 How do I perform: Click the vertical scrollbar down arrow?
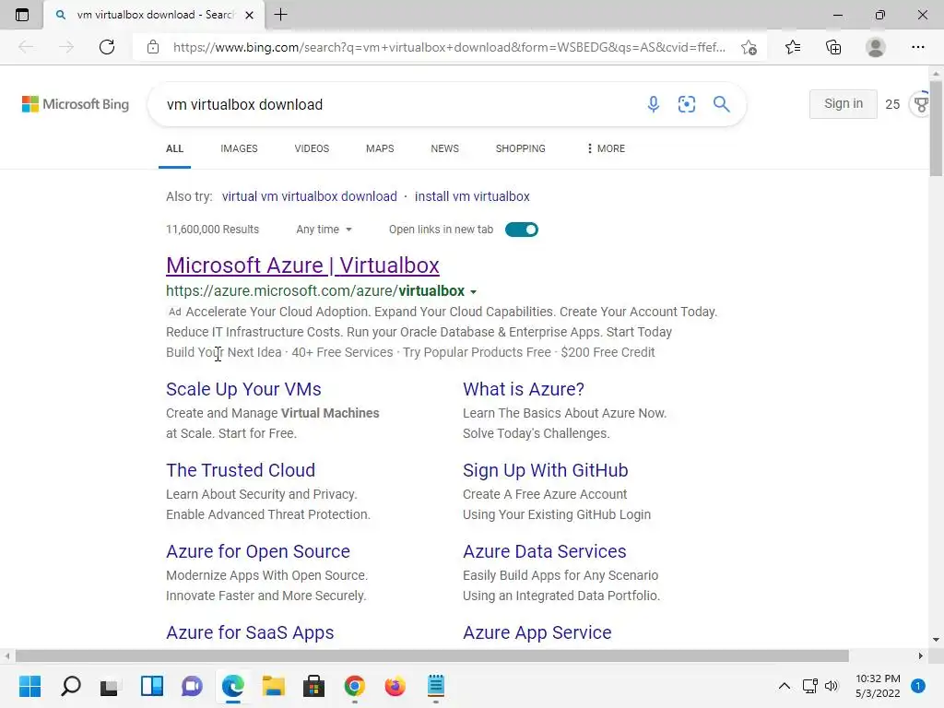point(937,640)
